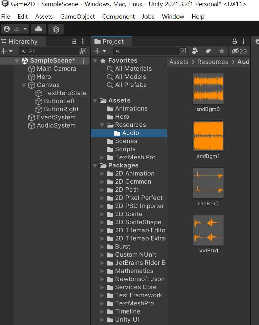Open the File menu
The height and width of the screenshot is (325, 259).
click(x=6, y=17)
